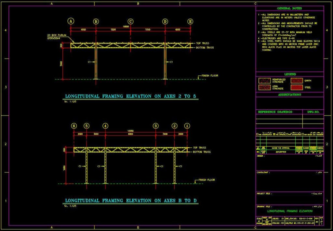Select grid axis bubble D

[x=165, y=21]
